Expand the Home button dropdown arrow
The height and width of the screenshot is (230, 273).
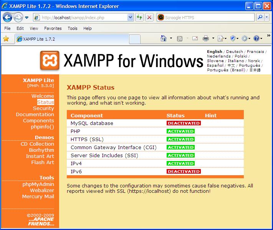[171, 38]
